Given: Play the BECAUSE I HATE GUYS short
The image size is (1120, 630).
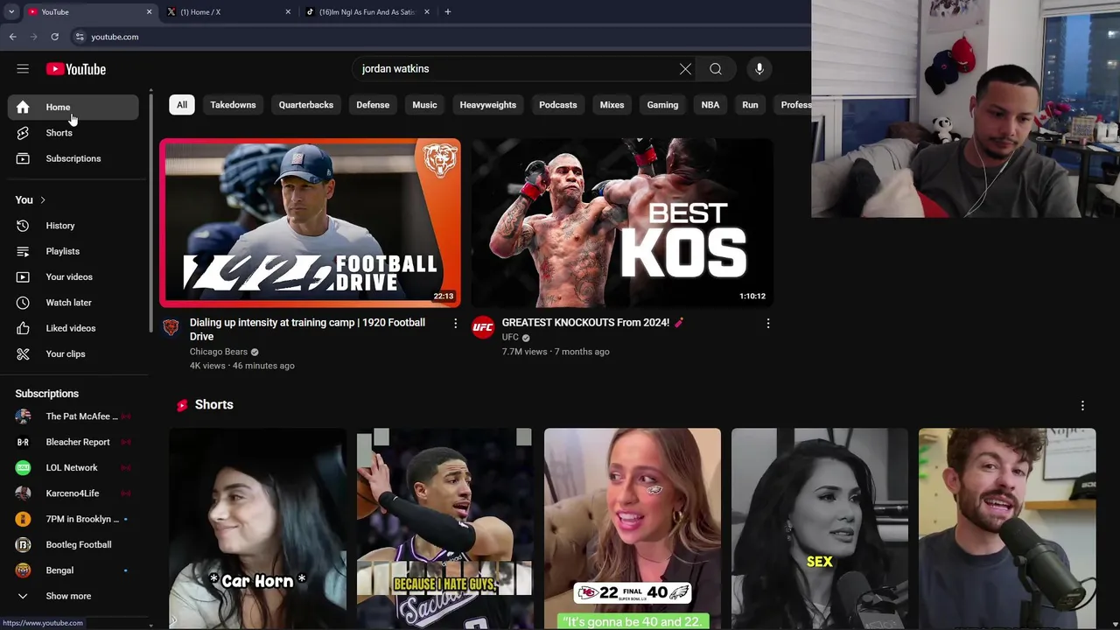Looking at the screenshot, I should click(x=444, y=528).
